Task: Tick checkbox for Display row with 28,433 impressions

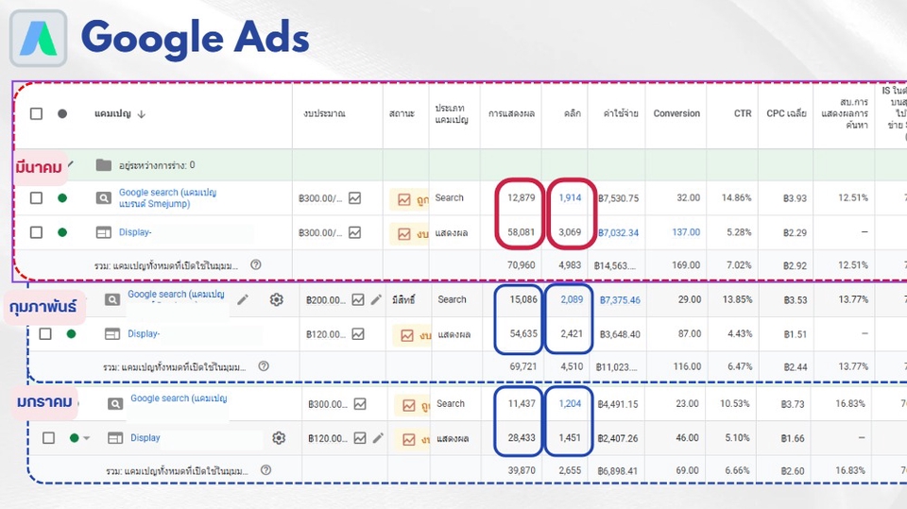Action: (x=48, y=438)
